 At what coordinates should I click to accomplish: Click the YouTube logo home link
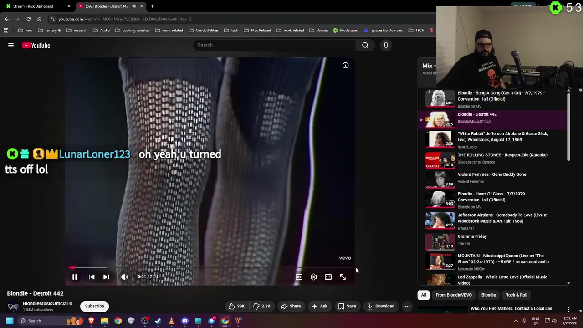point(36,45)
